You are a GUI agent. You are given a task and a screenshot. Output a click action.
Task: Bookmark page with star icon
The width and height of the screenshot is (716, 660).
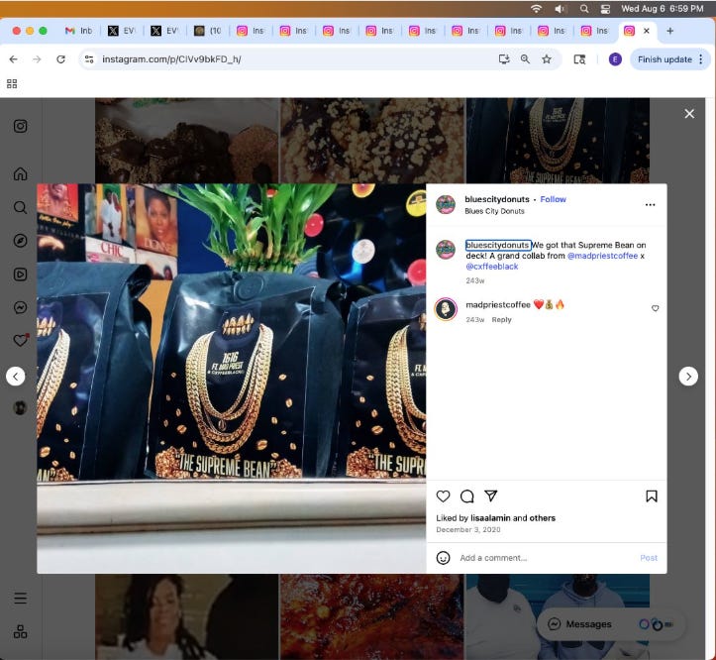pos(547,58)
